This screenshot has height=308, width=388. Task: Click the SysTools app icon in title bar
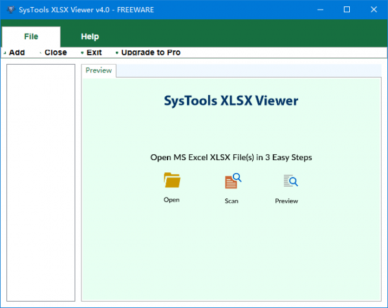click(11, 10)
